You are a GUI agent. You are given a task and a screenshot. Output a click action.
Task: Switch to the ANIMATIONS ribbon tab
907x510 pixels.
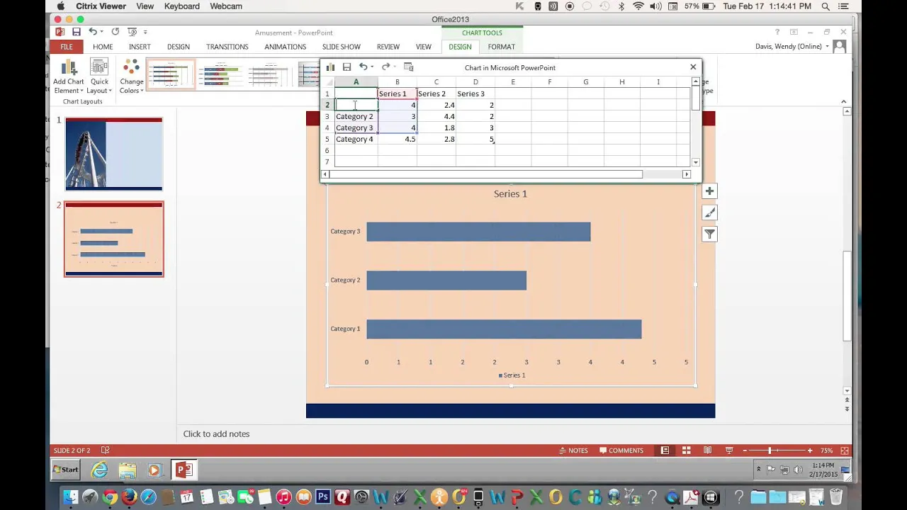tap(285, 47)
